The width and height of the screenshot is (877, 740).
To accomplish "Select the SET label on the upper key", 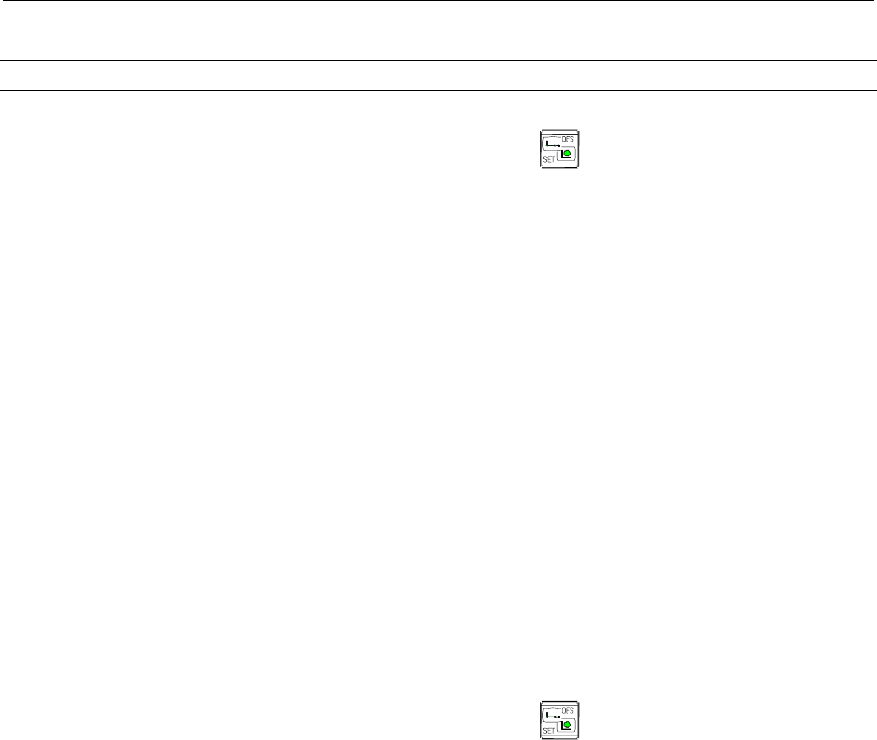I will click(x=549, y=159).
